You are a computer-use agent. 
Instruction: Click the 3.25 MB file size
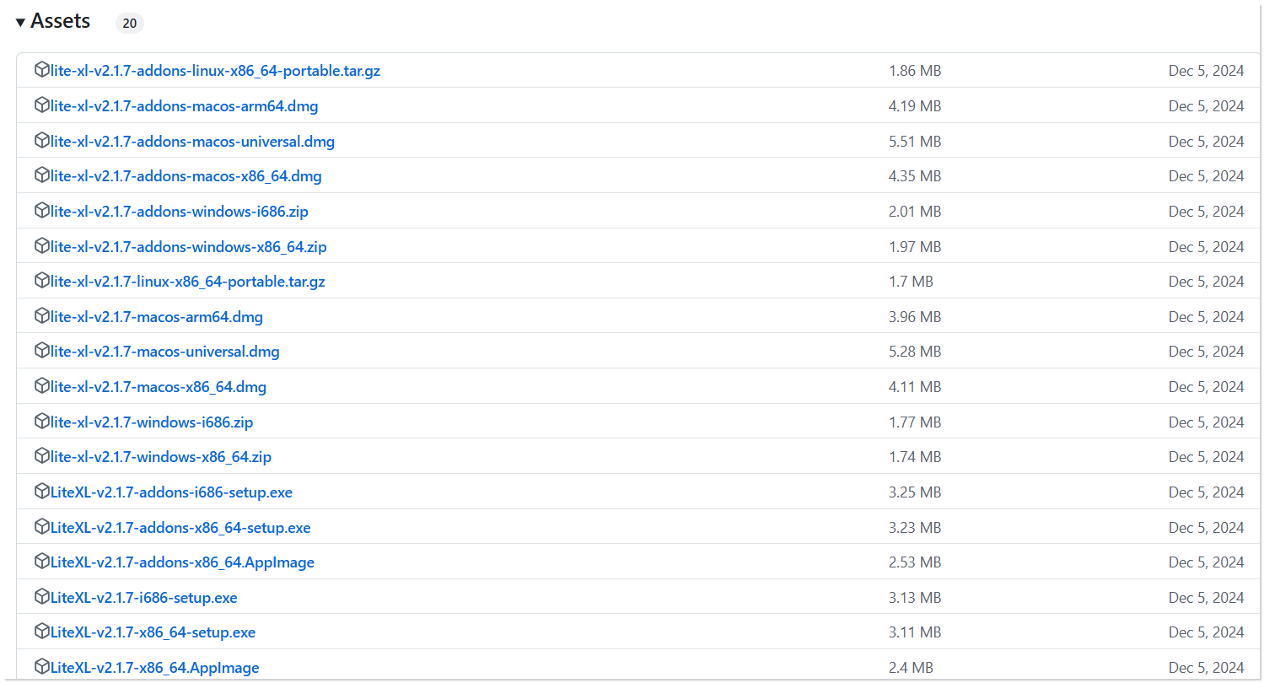(915, 492)
